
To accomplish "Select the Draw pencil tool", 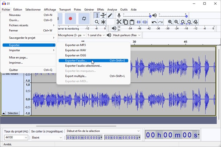I will (x=110, y=15).
